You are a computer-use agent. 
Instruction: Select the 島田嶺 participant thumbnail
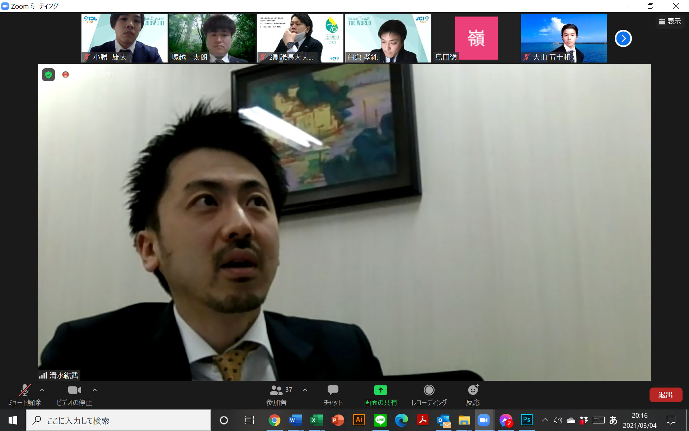click(x=476, y=38)
